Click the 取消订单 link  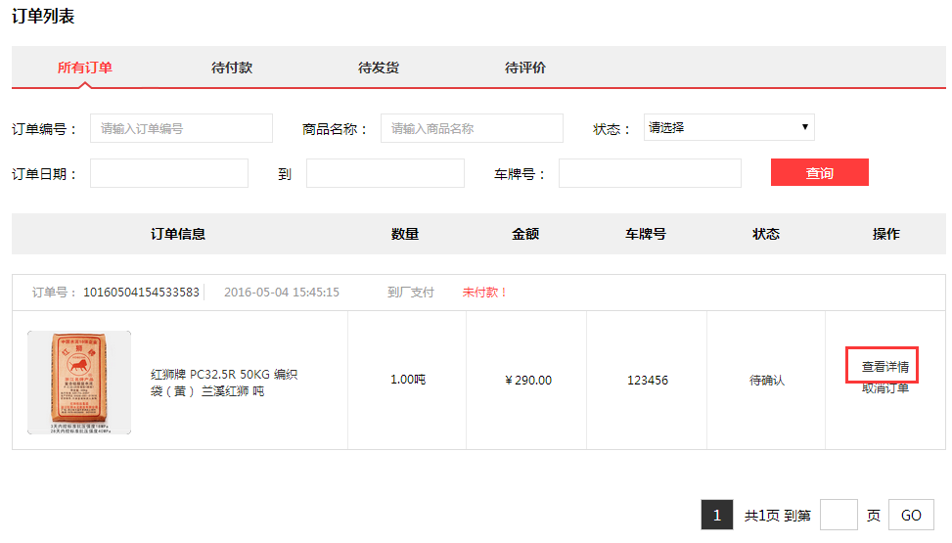pos(884,388)
